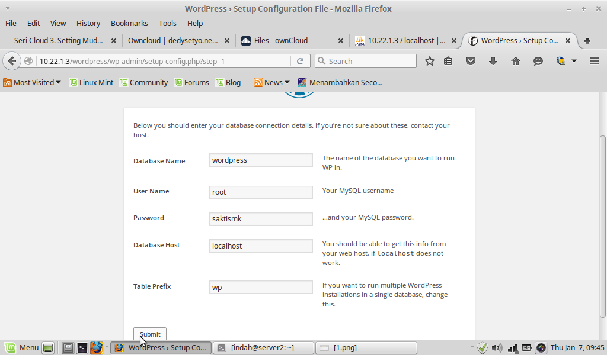Click the WordPress Setup Co... taskbar window button
This screenshot has height=355, width=607.
tap(161, 348)
